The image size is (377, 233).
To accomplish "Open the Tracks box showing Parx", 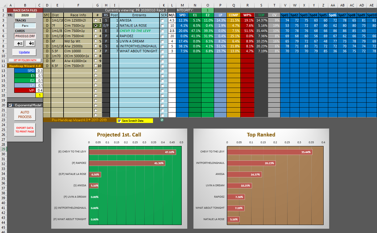I will (x=25, y=26).
